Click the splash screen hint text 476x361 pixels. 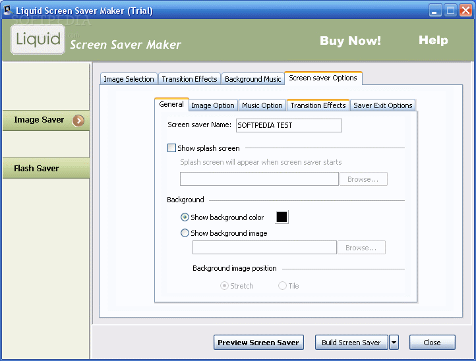pyautogui.click(x=261, y=162)
